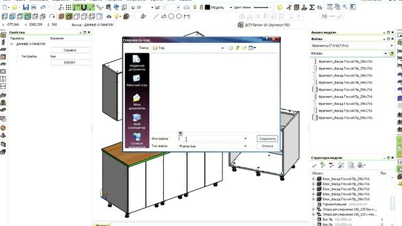Click the EXPORT button in Свойства panel
402x226 pixels.
point(70,63)
